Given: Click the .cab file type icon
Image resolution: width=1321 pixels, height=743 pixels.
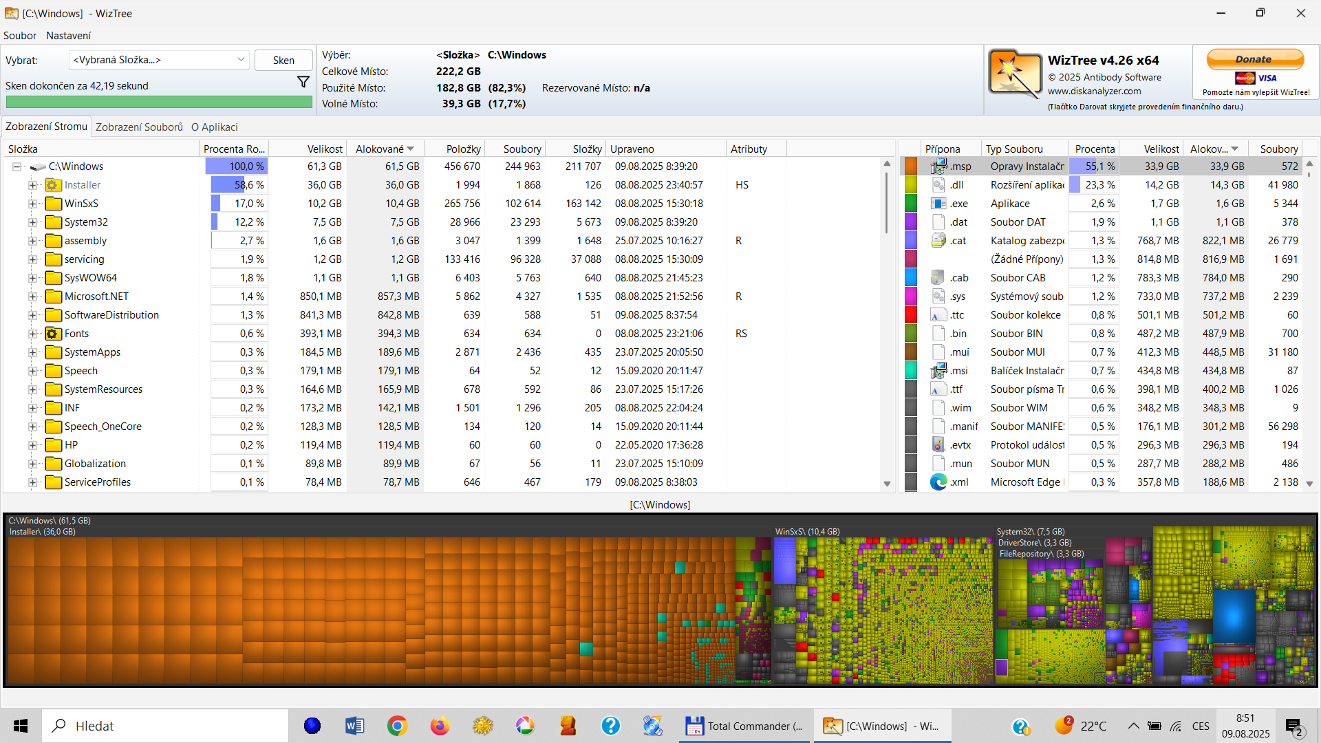Looking at the screenshot, I should coord(938,278).
